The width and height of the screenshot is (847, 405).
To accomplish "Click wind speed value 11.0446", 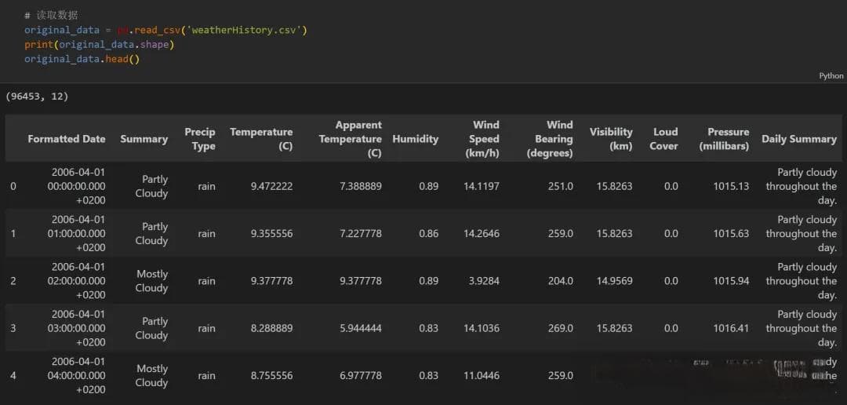I will pos(482,376).
